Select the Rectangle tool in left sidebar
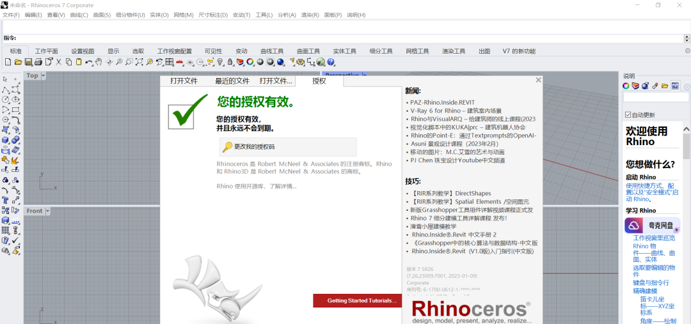Viewport: 691px width, 324px height. (x=16, y=110)
